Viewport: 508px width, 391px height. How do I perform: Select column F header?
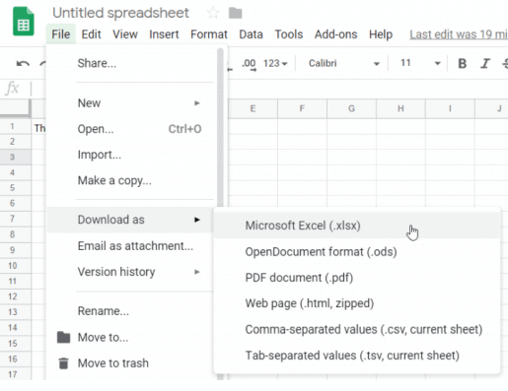tap(302, 108)
